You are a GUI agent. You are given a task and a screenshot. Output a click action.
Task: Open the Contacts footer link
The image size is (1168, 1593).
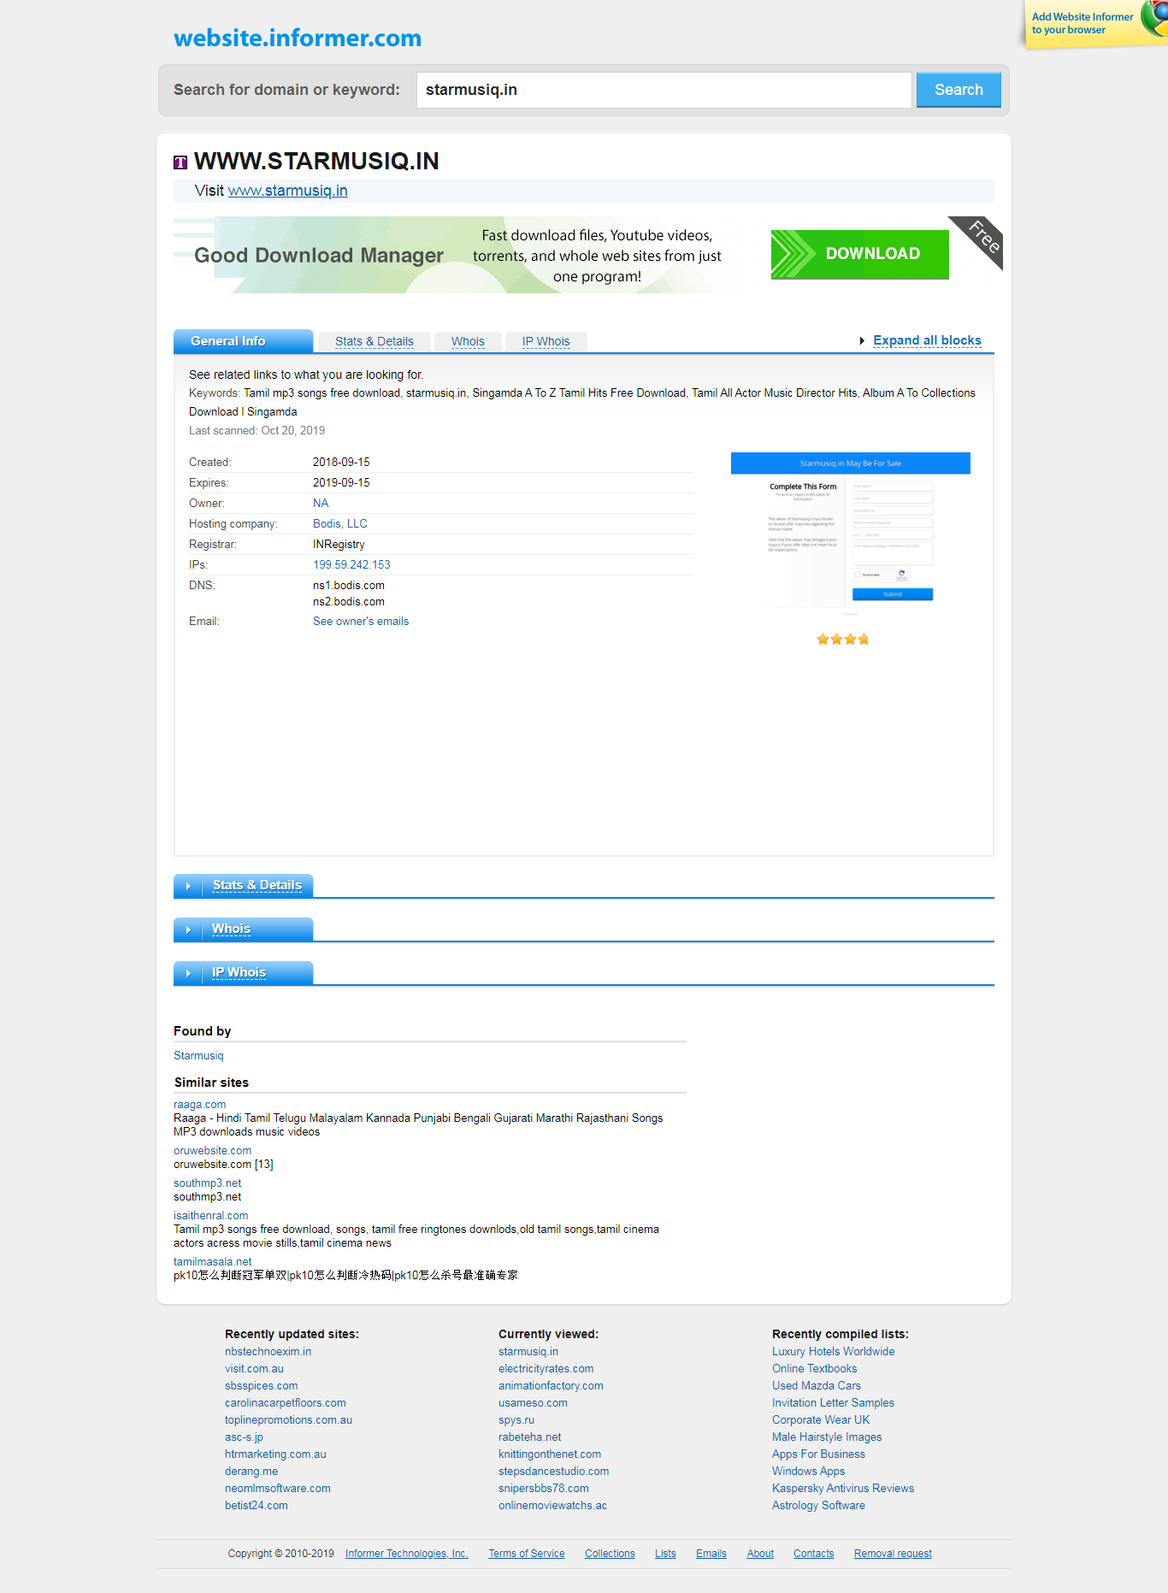pyautogui.click(x=813, y=1554)
